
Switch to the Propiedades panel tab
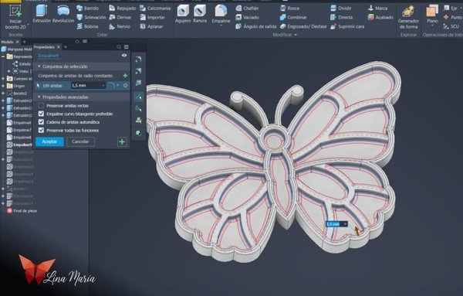(44, 46)
